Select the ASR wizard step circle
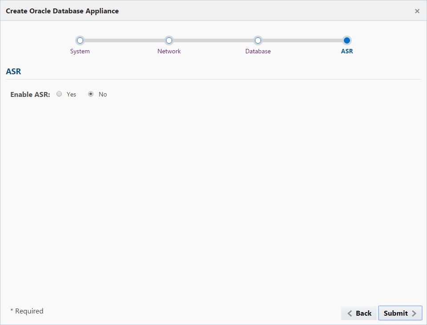The width and height of the screenshot is (427, 325). click(x=346, y=40)
